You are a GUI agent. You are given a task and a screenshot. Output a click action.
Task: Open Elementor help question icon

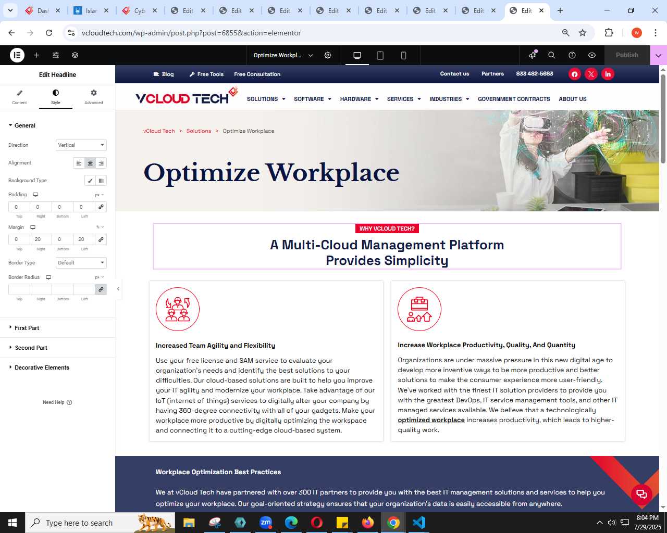tap(572, 55)
